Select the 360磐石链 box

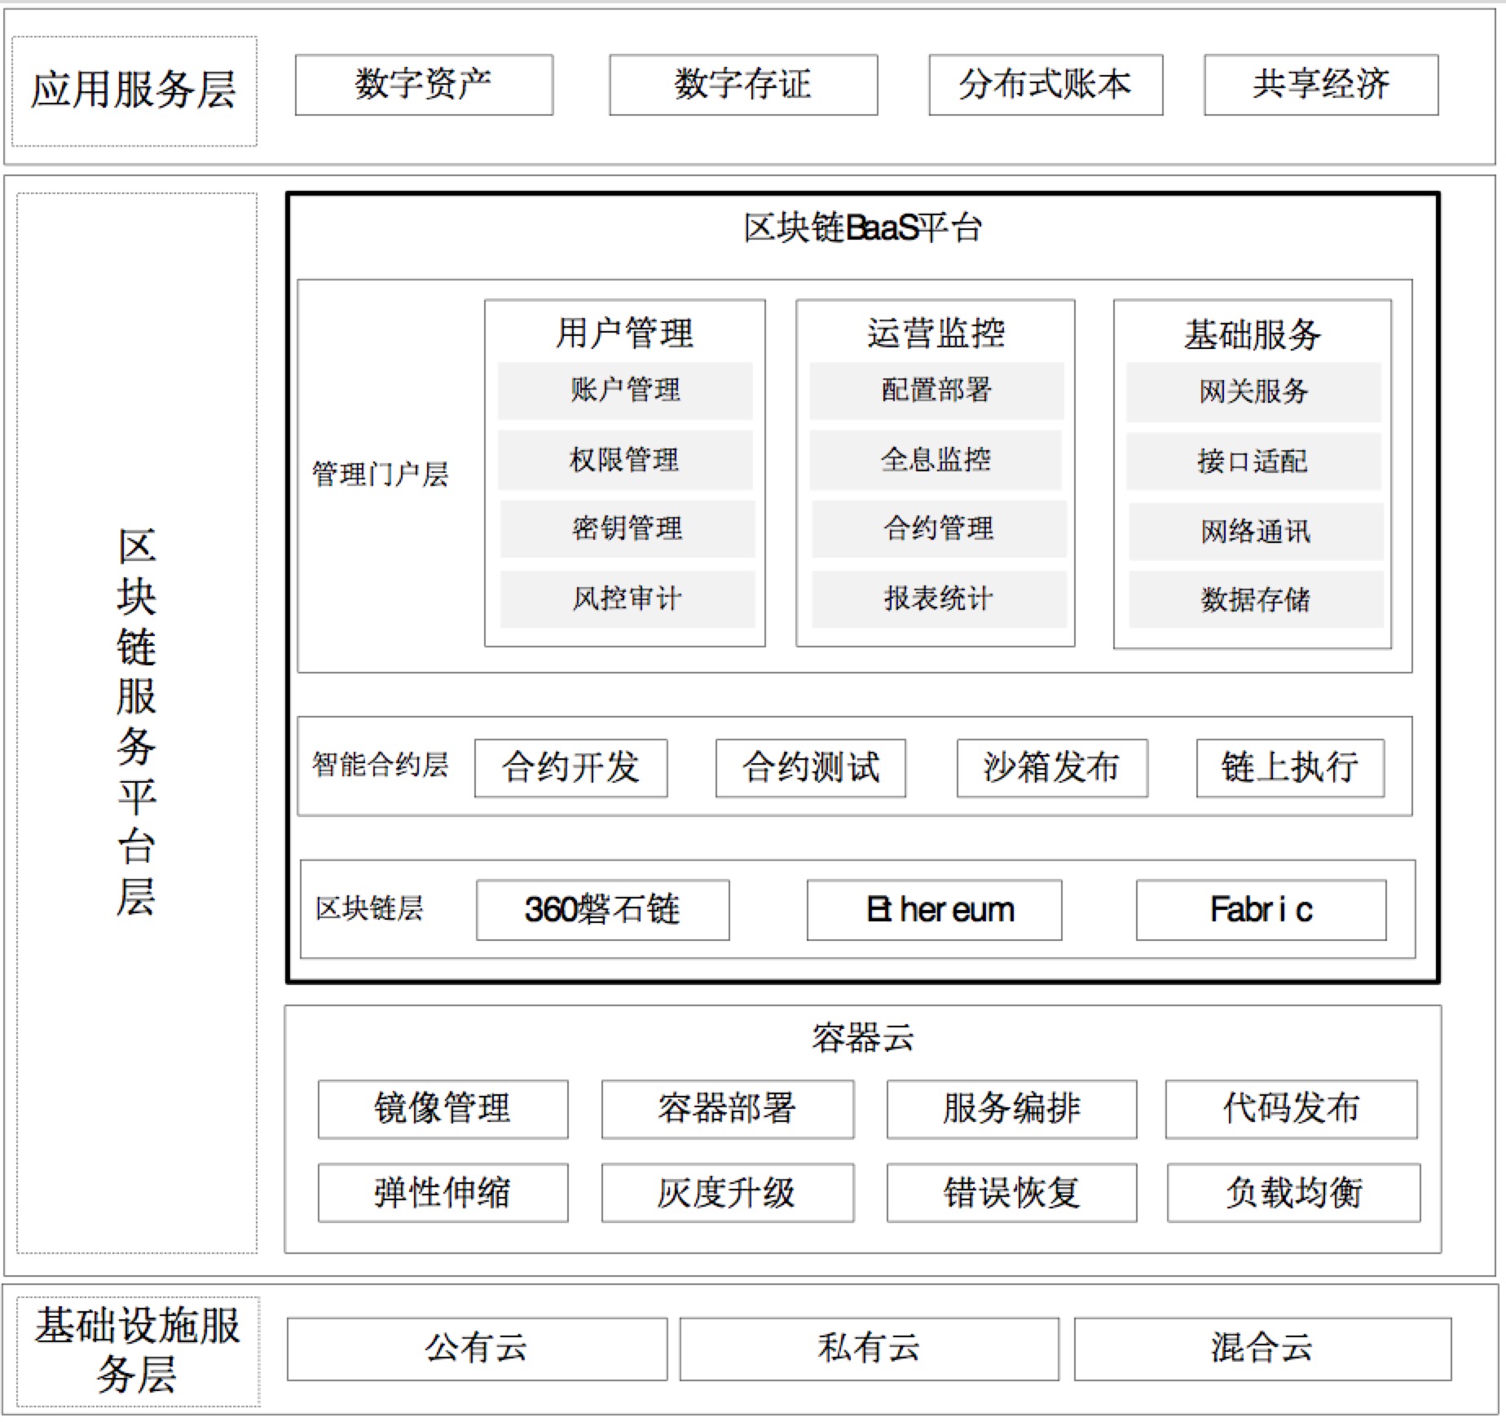coord(603,910)
